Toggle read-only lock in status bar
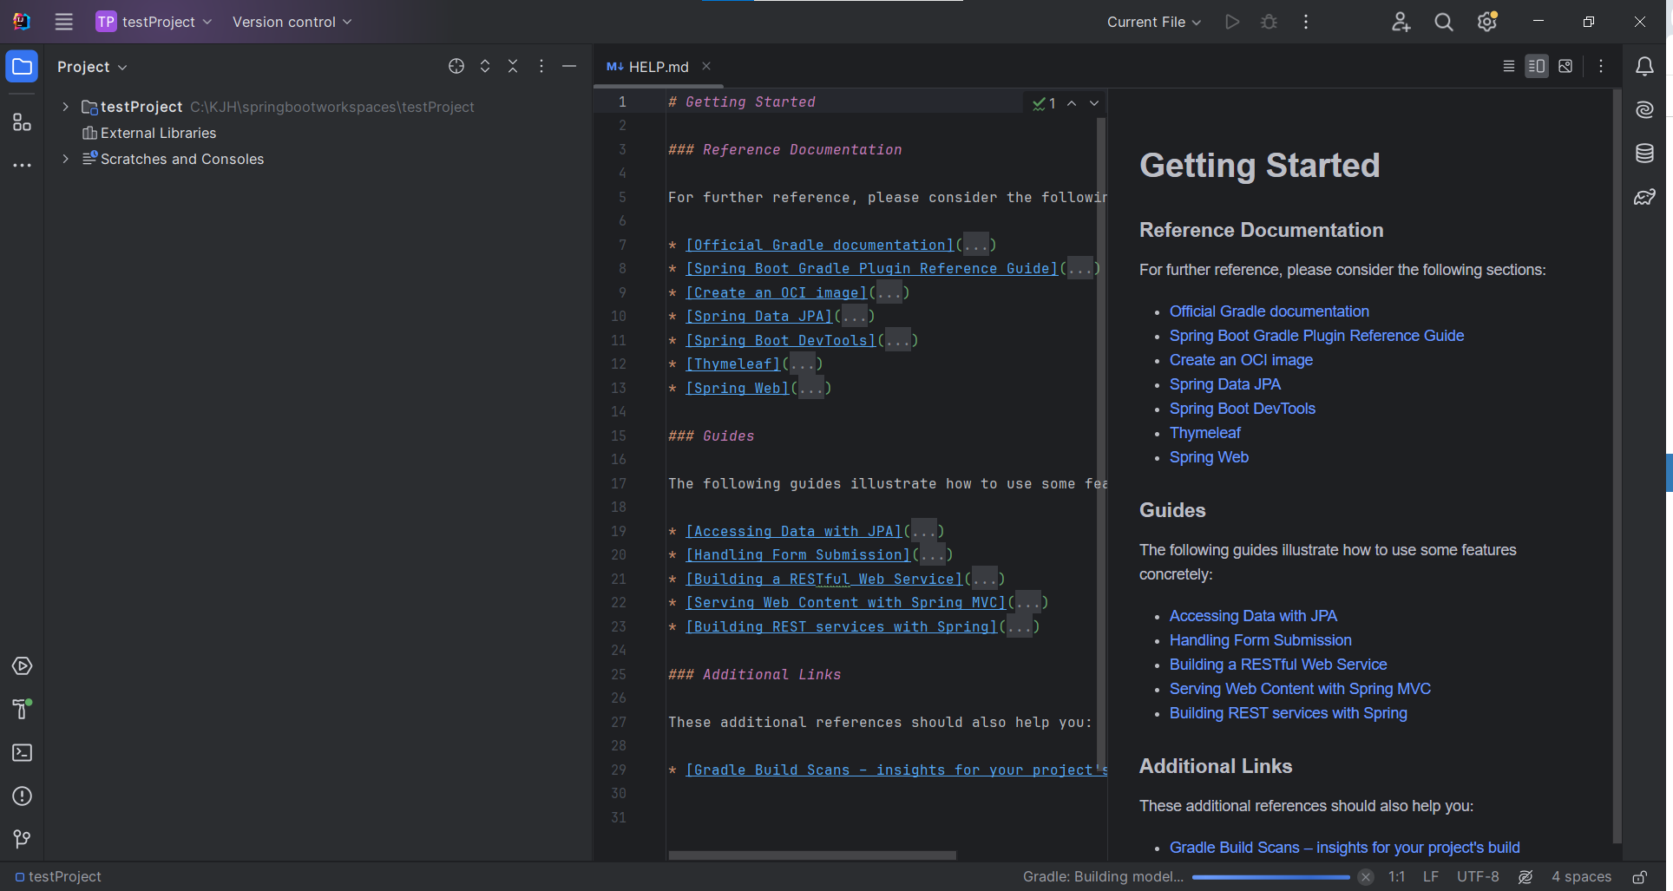 (1640, 877)
